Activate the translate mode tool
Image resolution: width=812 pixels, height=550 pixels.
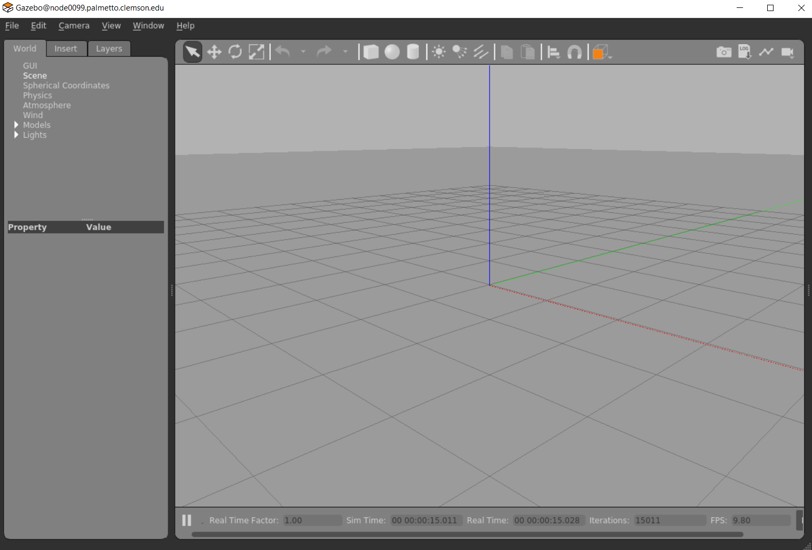214,52
